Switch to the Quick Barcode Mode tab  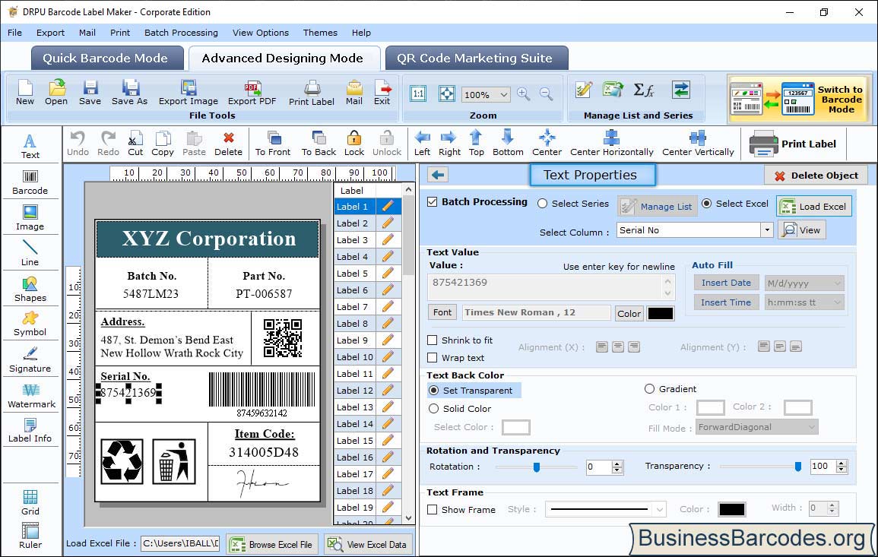pyautogui.click(x=106, y=59)
